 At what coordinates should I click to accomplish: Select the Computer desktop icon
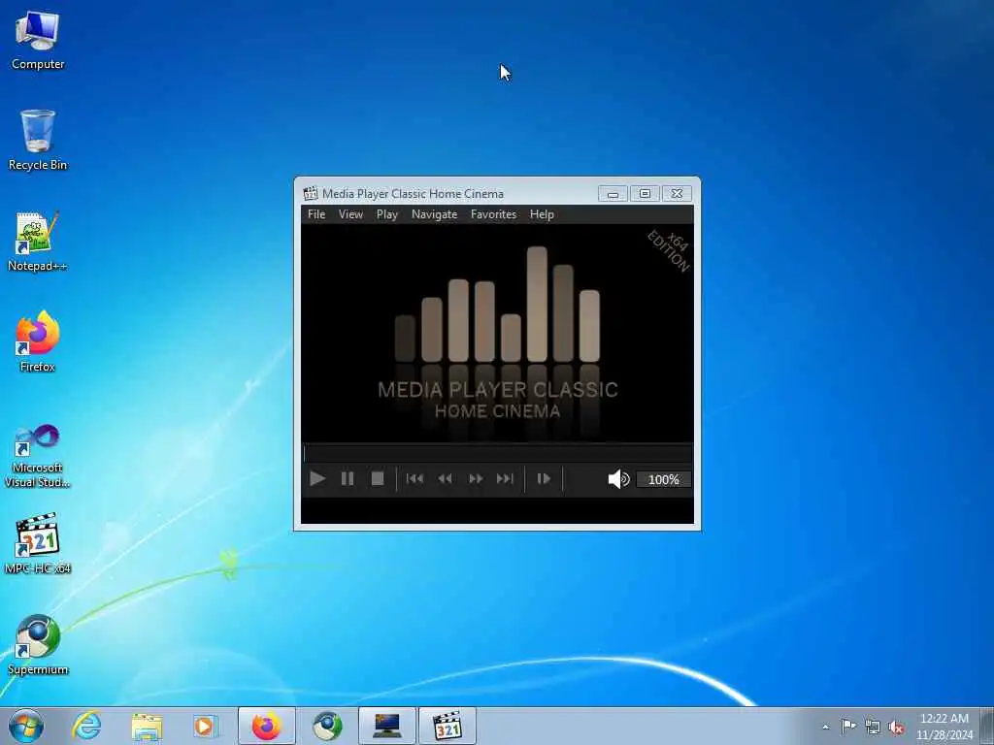coord(38,41)
